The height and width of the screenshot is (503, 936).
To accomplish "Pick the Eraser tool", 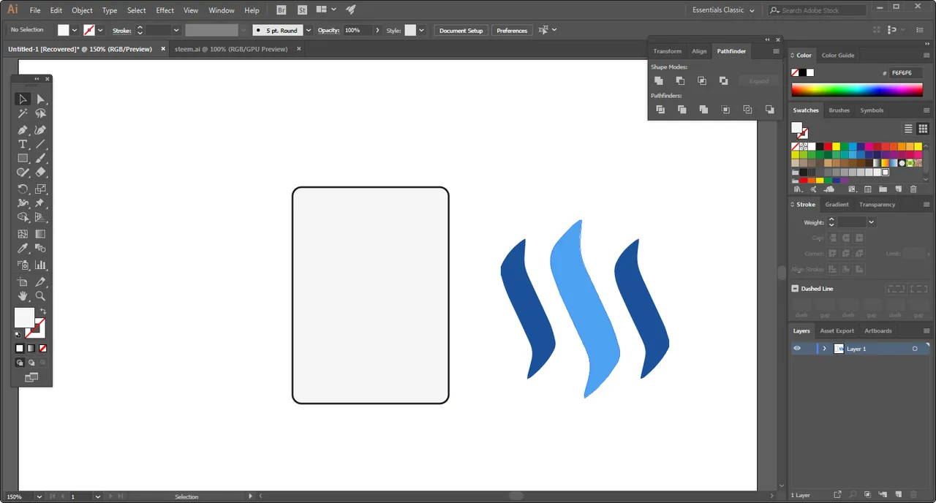I will pyautogui.click(x=41, y=173).
